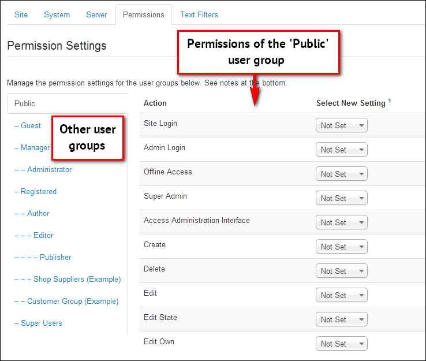Click the Edit Own setting dropdown

pos(342,344)
